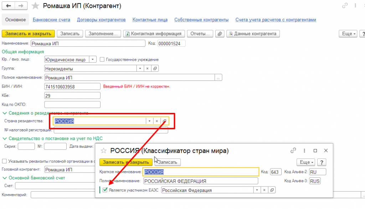This screenshot has width=365, height=209.
Task: Open the Группа field's open-form icon
Action: (155, 69)
